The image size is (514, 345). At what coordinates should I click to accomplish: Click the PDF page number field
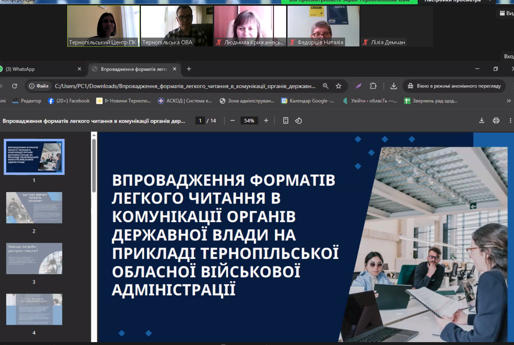[200, 121]
